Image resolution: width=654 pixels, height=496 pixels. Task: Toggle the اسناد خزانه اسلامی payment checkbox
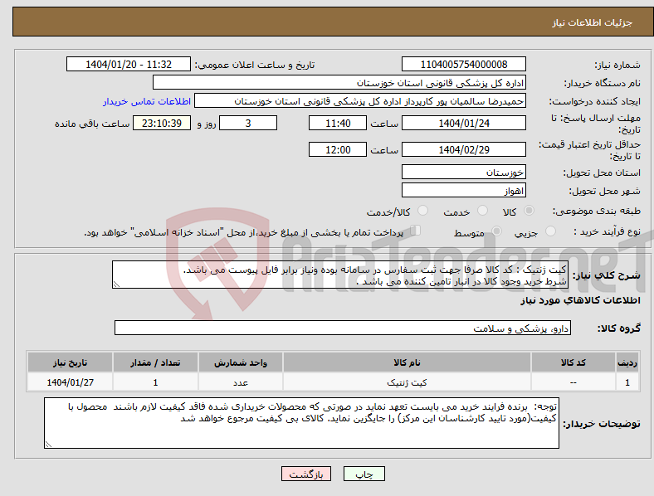pos(416,230)
